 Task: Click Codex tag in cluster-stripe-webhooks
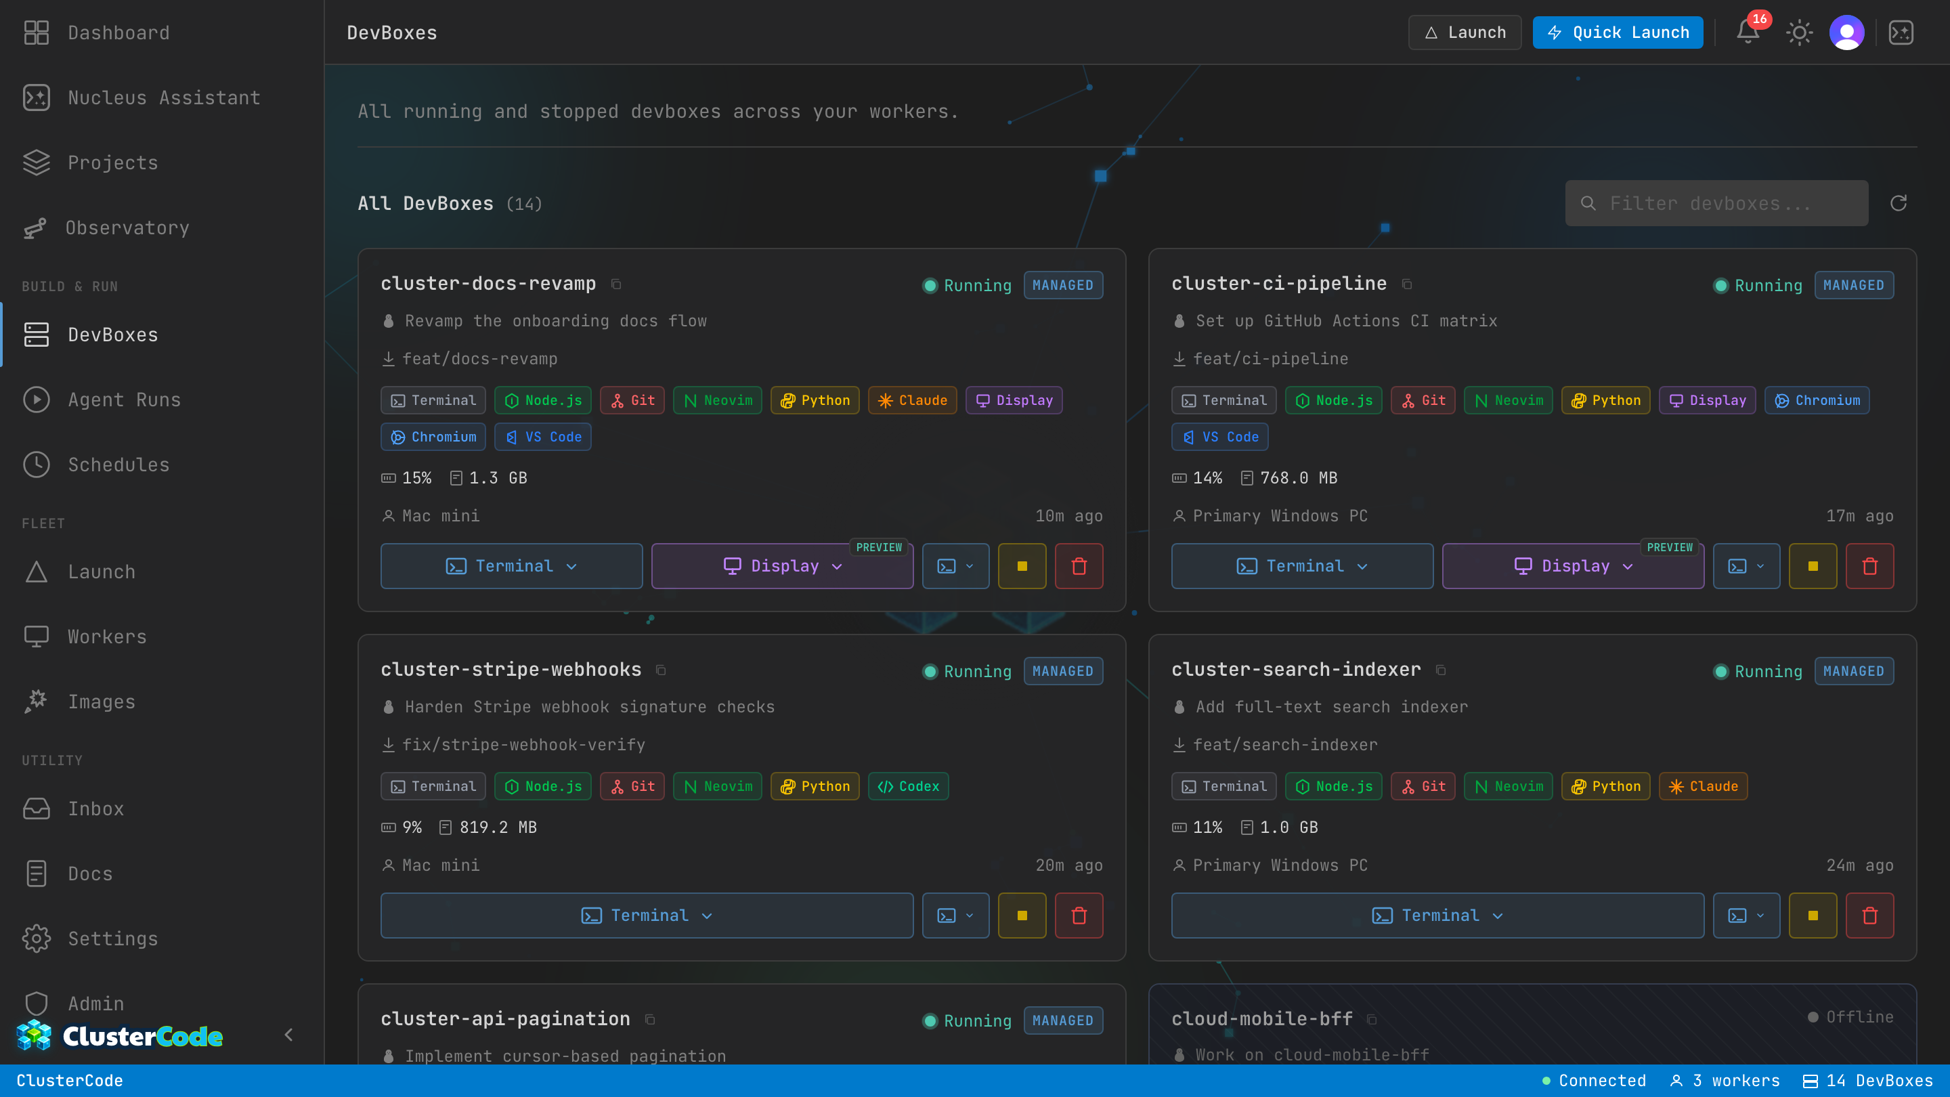coord(907,787)
